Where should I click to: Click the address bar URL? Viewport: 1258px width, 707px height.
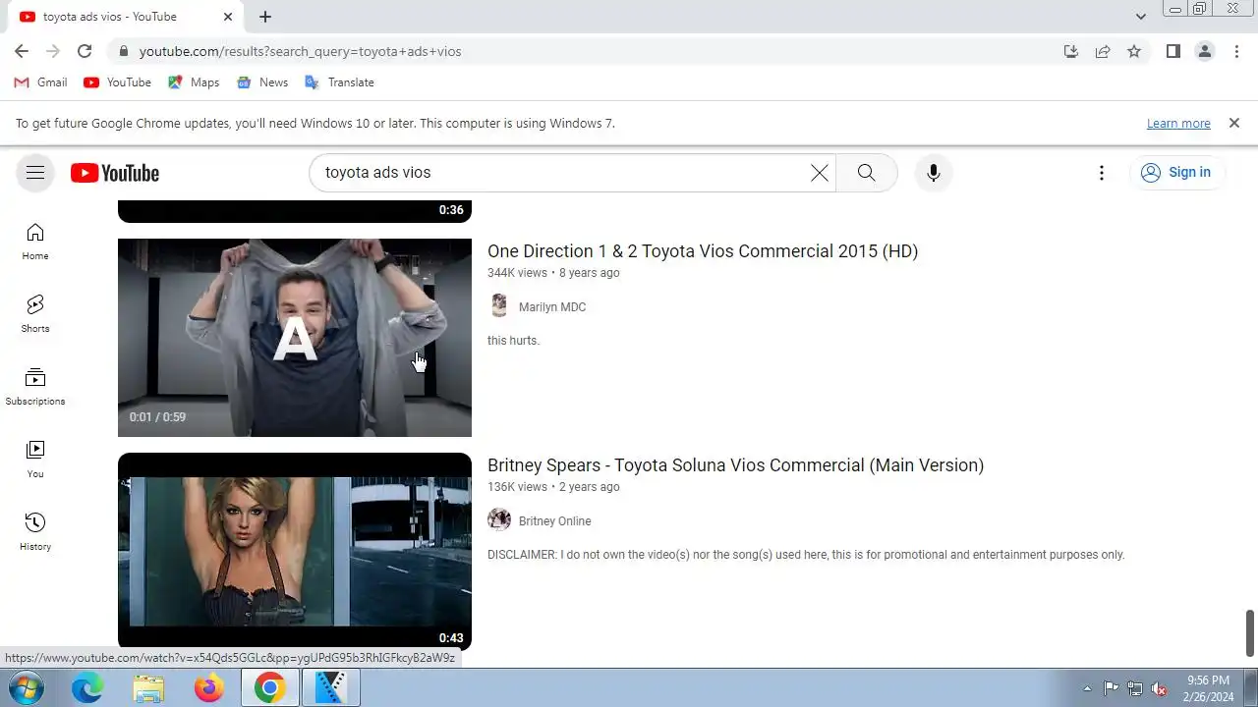[300, 51]
